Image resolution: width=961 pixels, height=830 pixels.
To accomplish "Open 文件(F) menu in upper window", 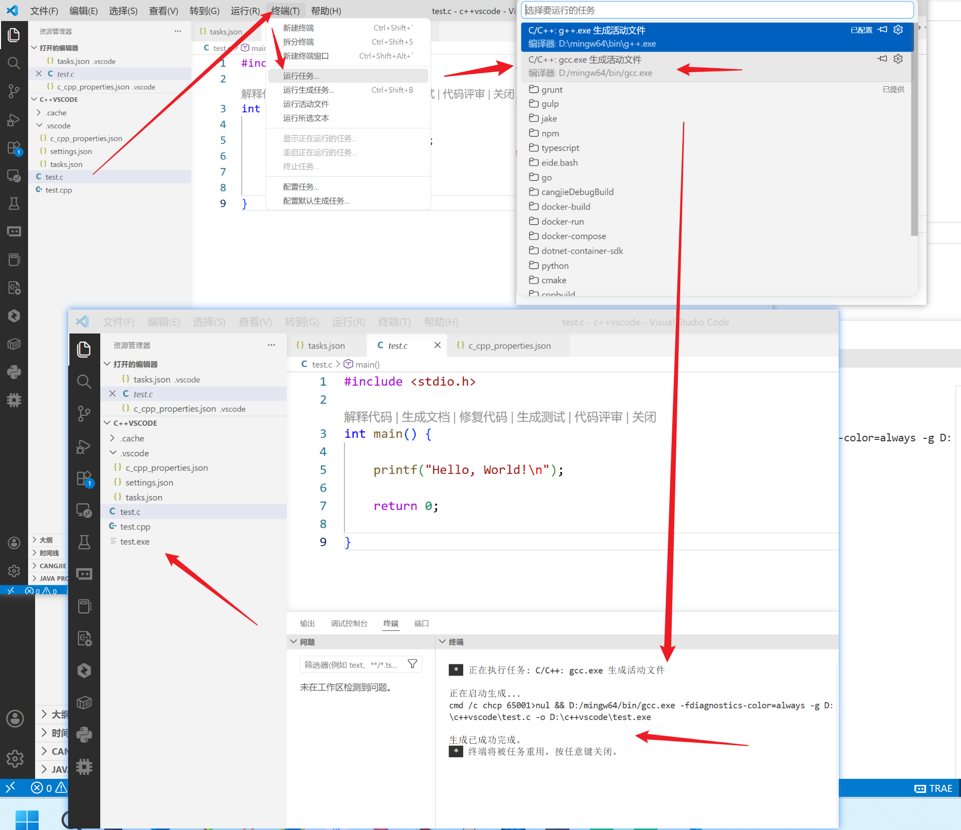I will 44,11.
